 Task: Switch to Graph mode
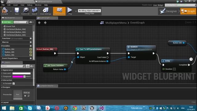pos(188,11)
